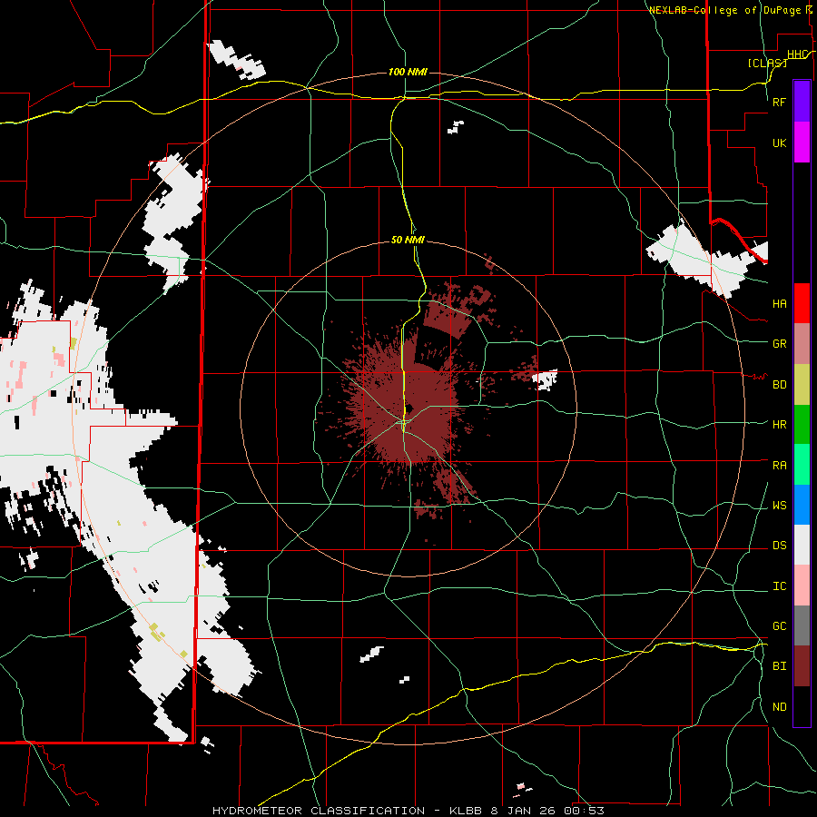Viewport: 817px width, 817px height.
Task: Click the UK magenta legend swatch
Action: tap(802, 143)
